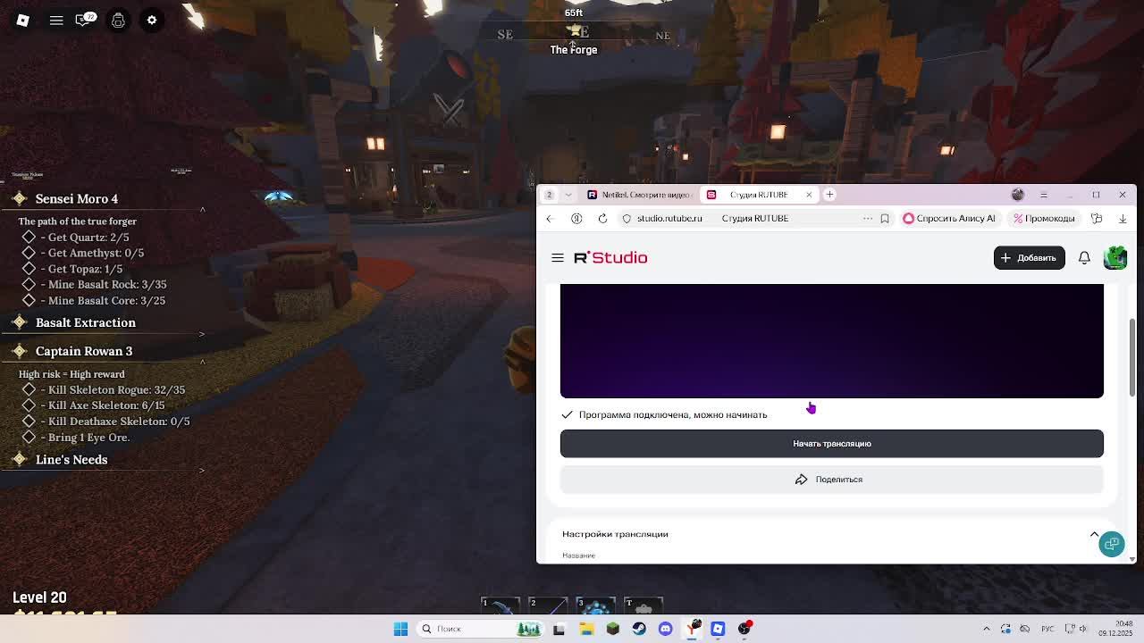Click the Поделиться share button
The height and width of the screenshot is (643, 1144).
(832, 480)
